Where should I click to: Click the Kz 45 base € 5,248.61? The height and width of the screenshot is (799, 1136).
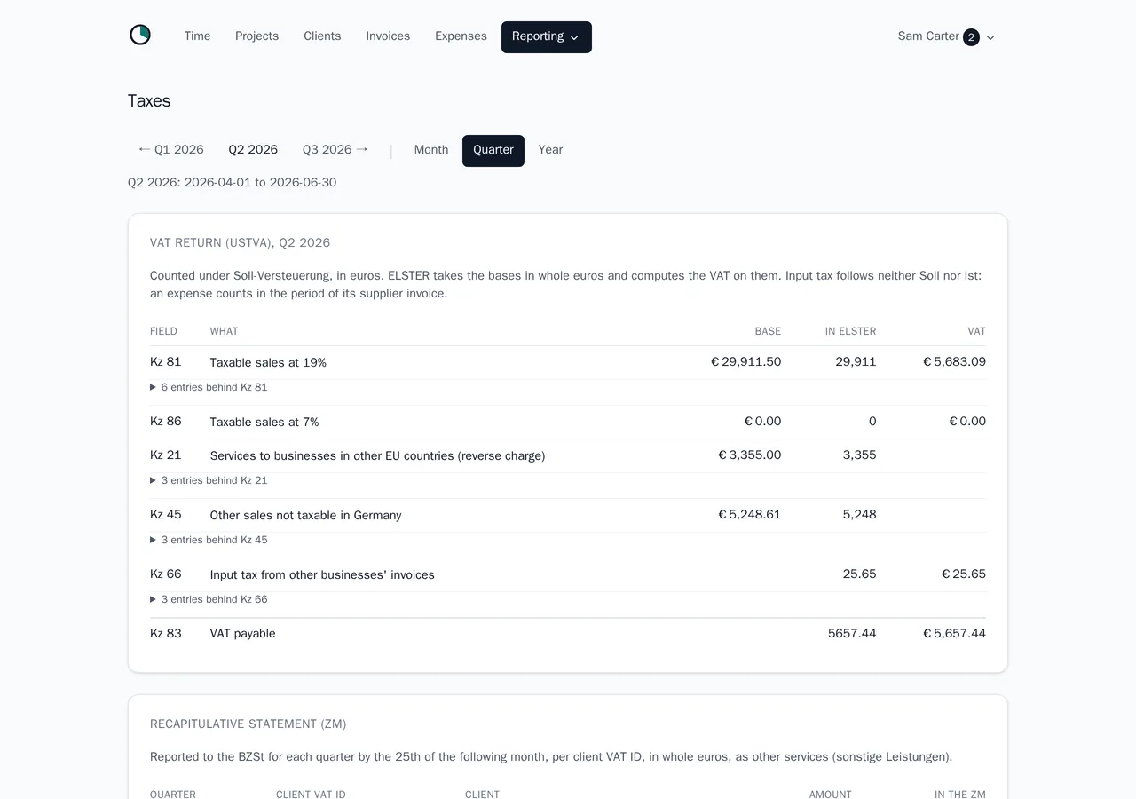749,515
